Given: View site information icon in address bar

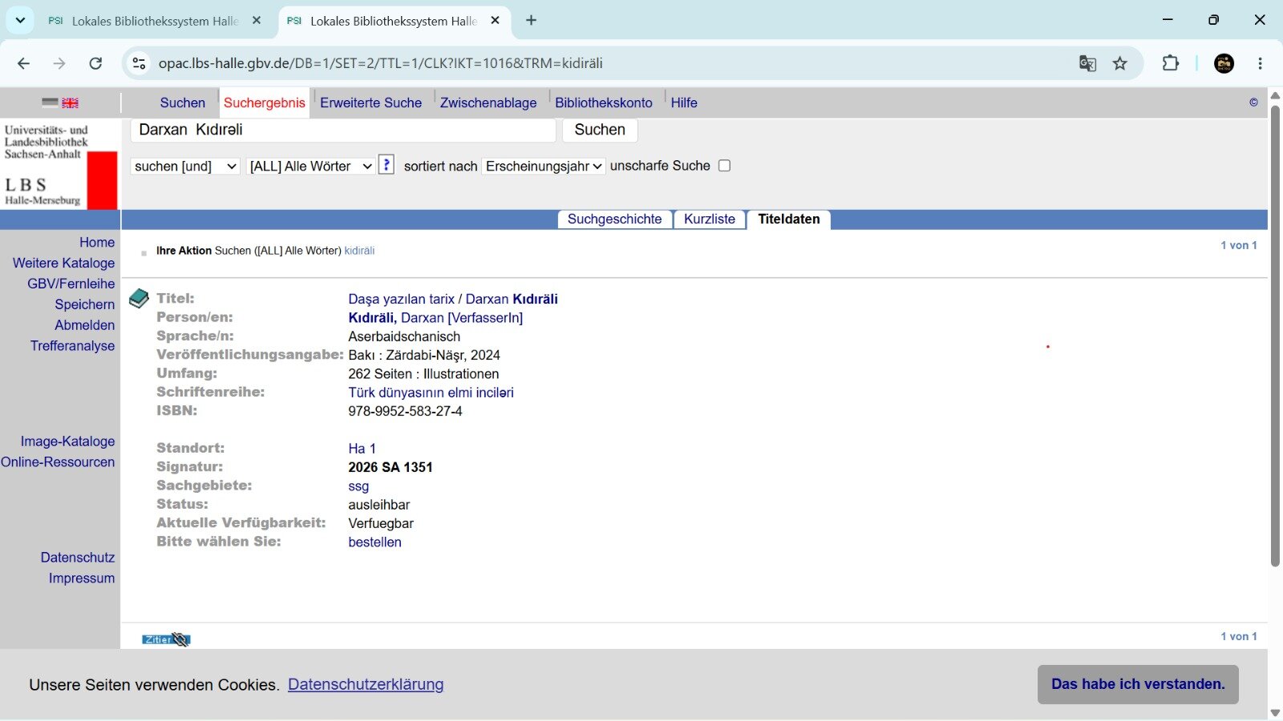Looking at the screenshot, I should (139, 63).
